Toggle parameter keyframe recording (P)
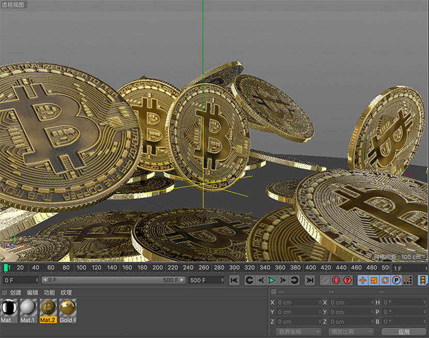The image size is (429, 338). tap(396, 280)
